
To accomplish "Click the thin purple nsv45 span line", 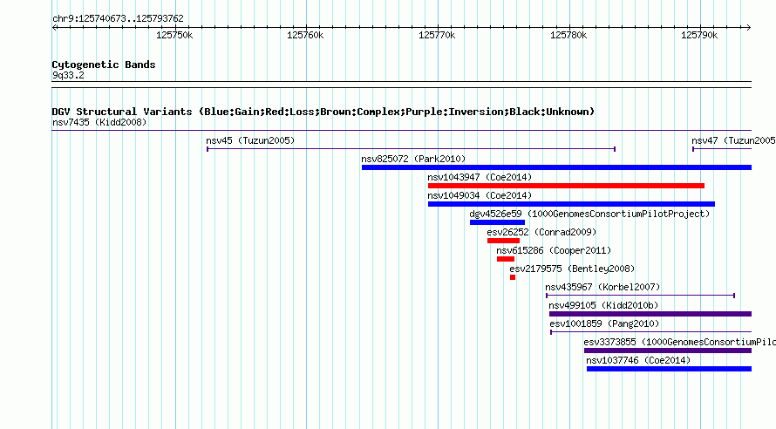I will pos(412,149).
